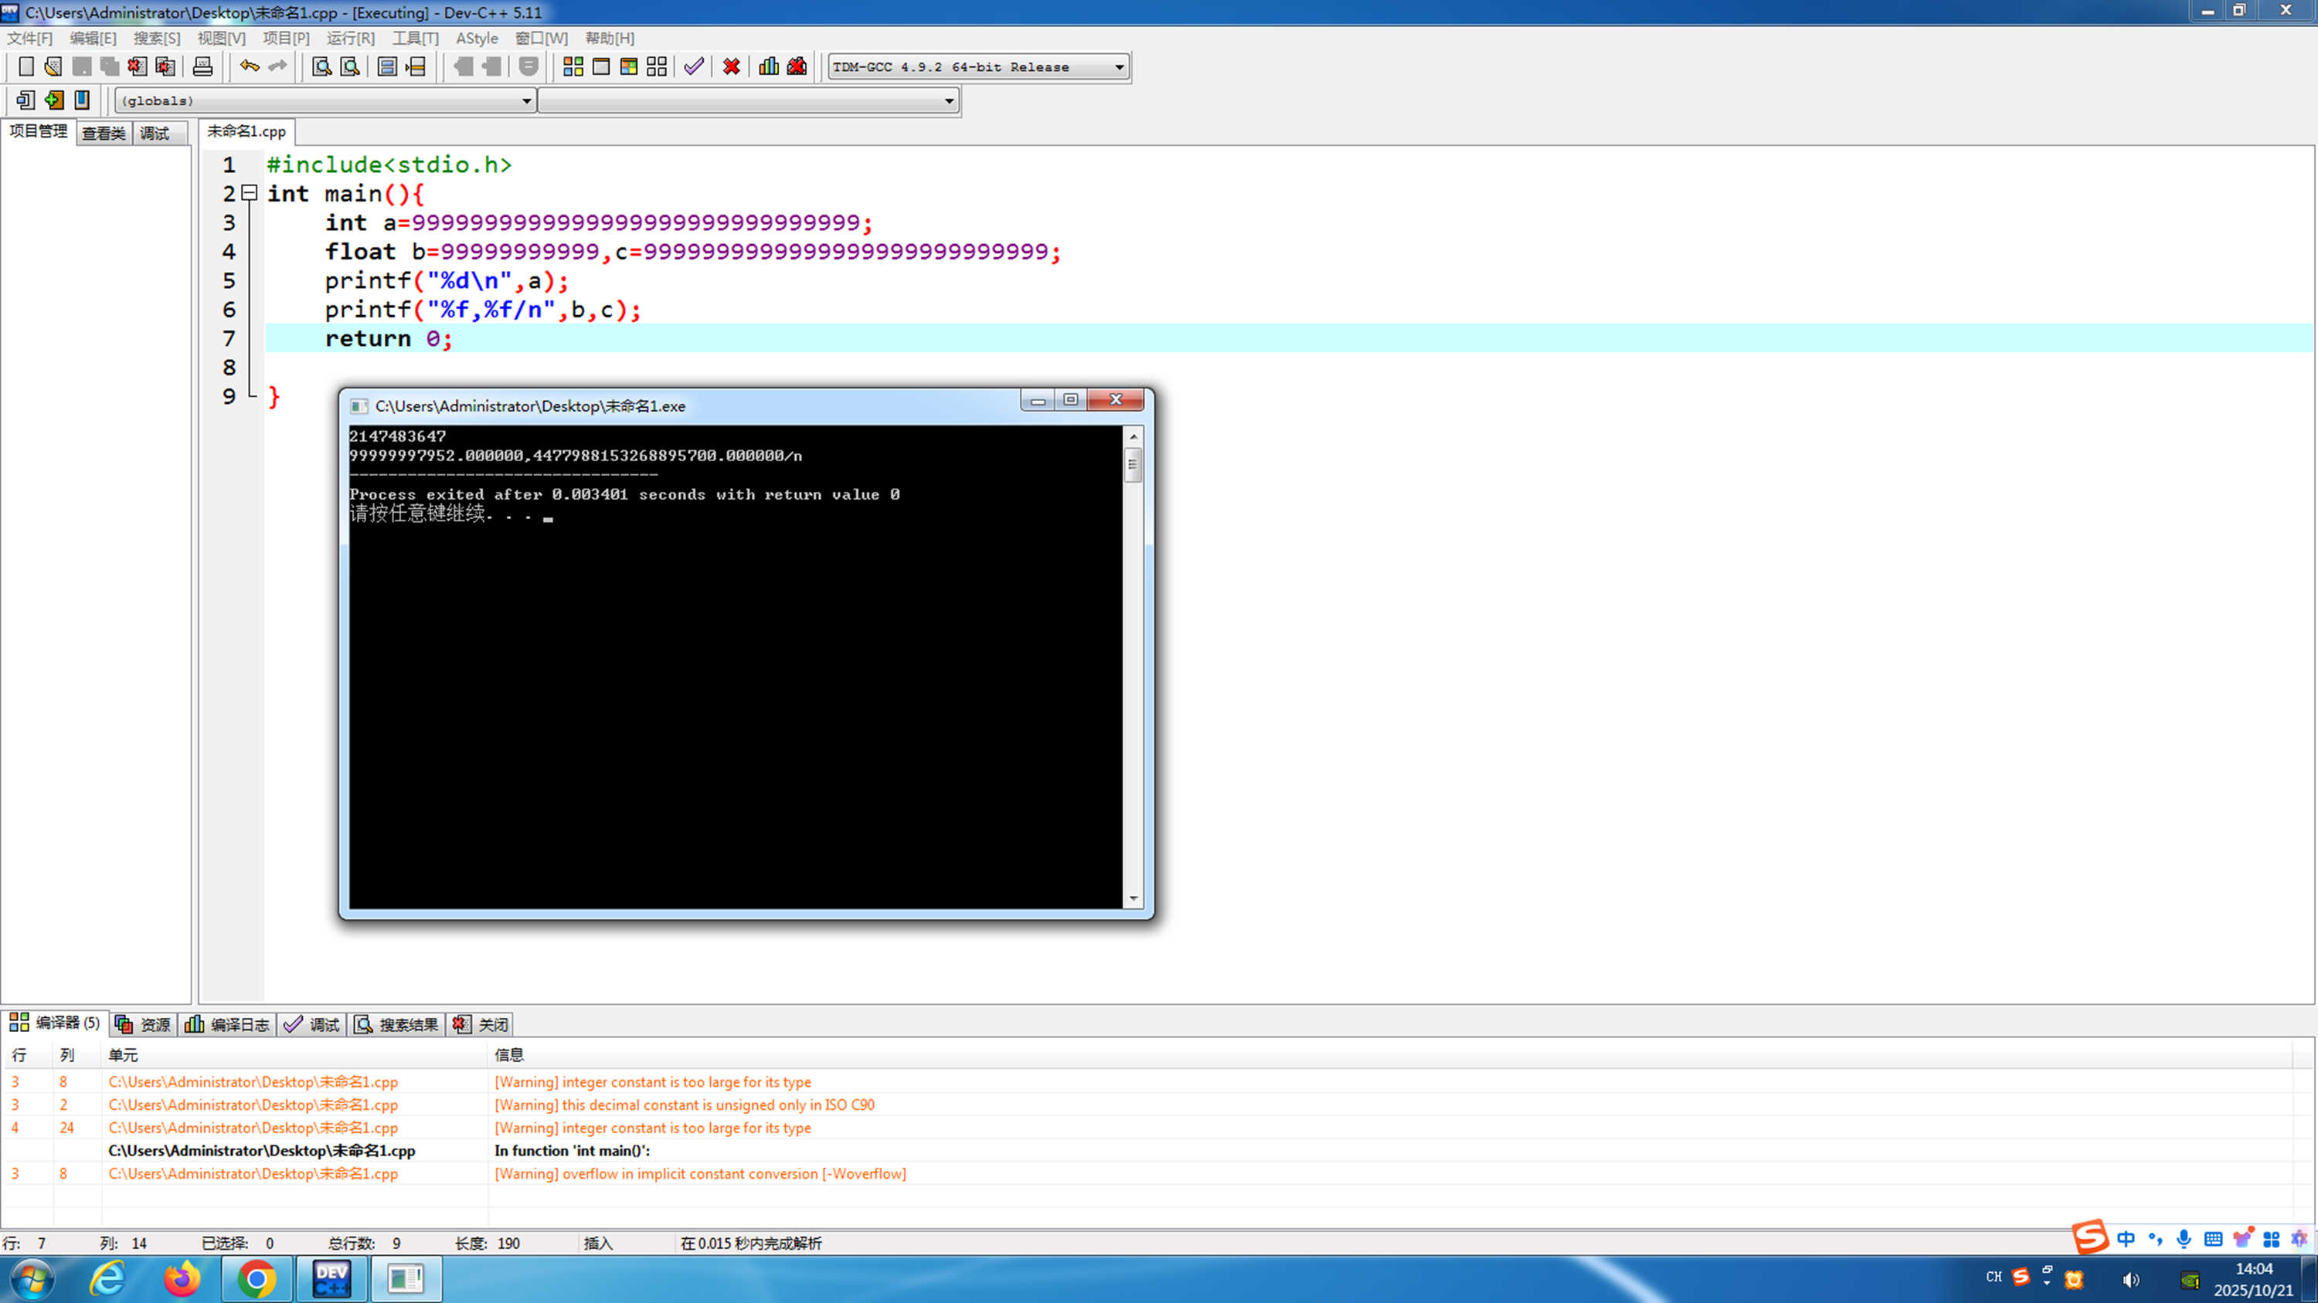The height and width of the screenshot is (1303, 2318).
Task: Select the overflow in implicit constant conversion warning
Action: [700, 1173]
